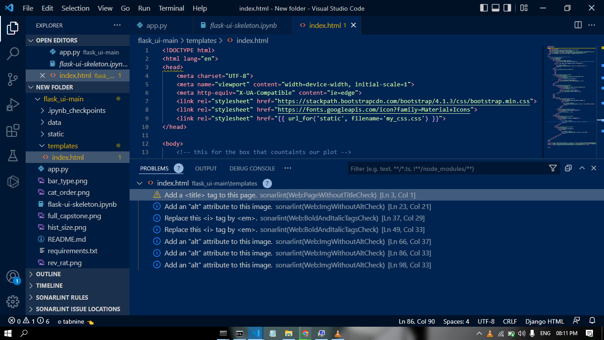Open the Testing view icon

tap(13, 155)
